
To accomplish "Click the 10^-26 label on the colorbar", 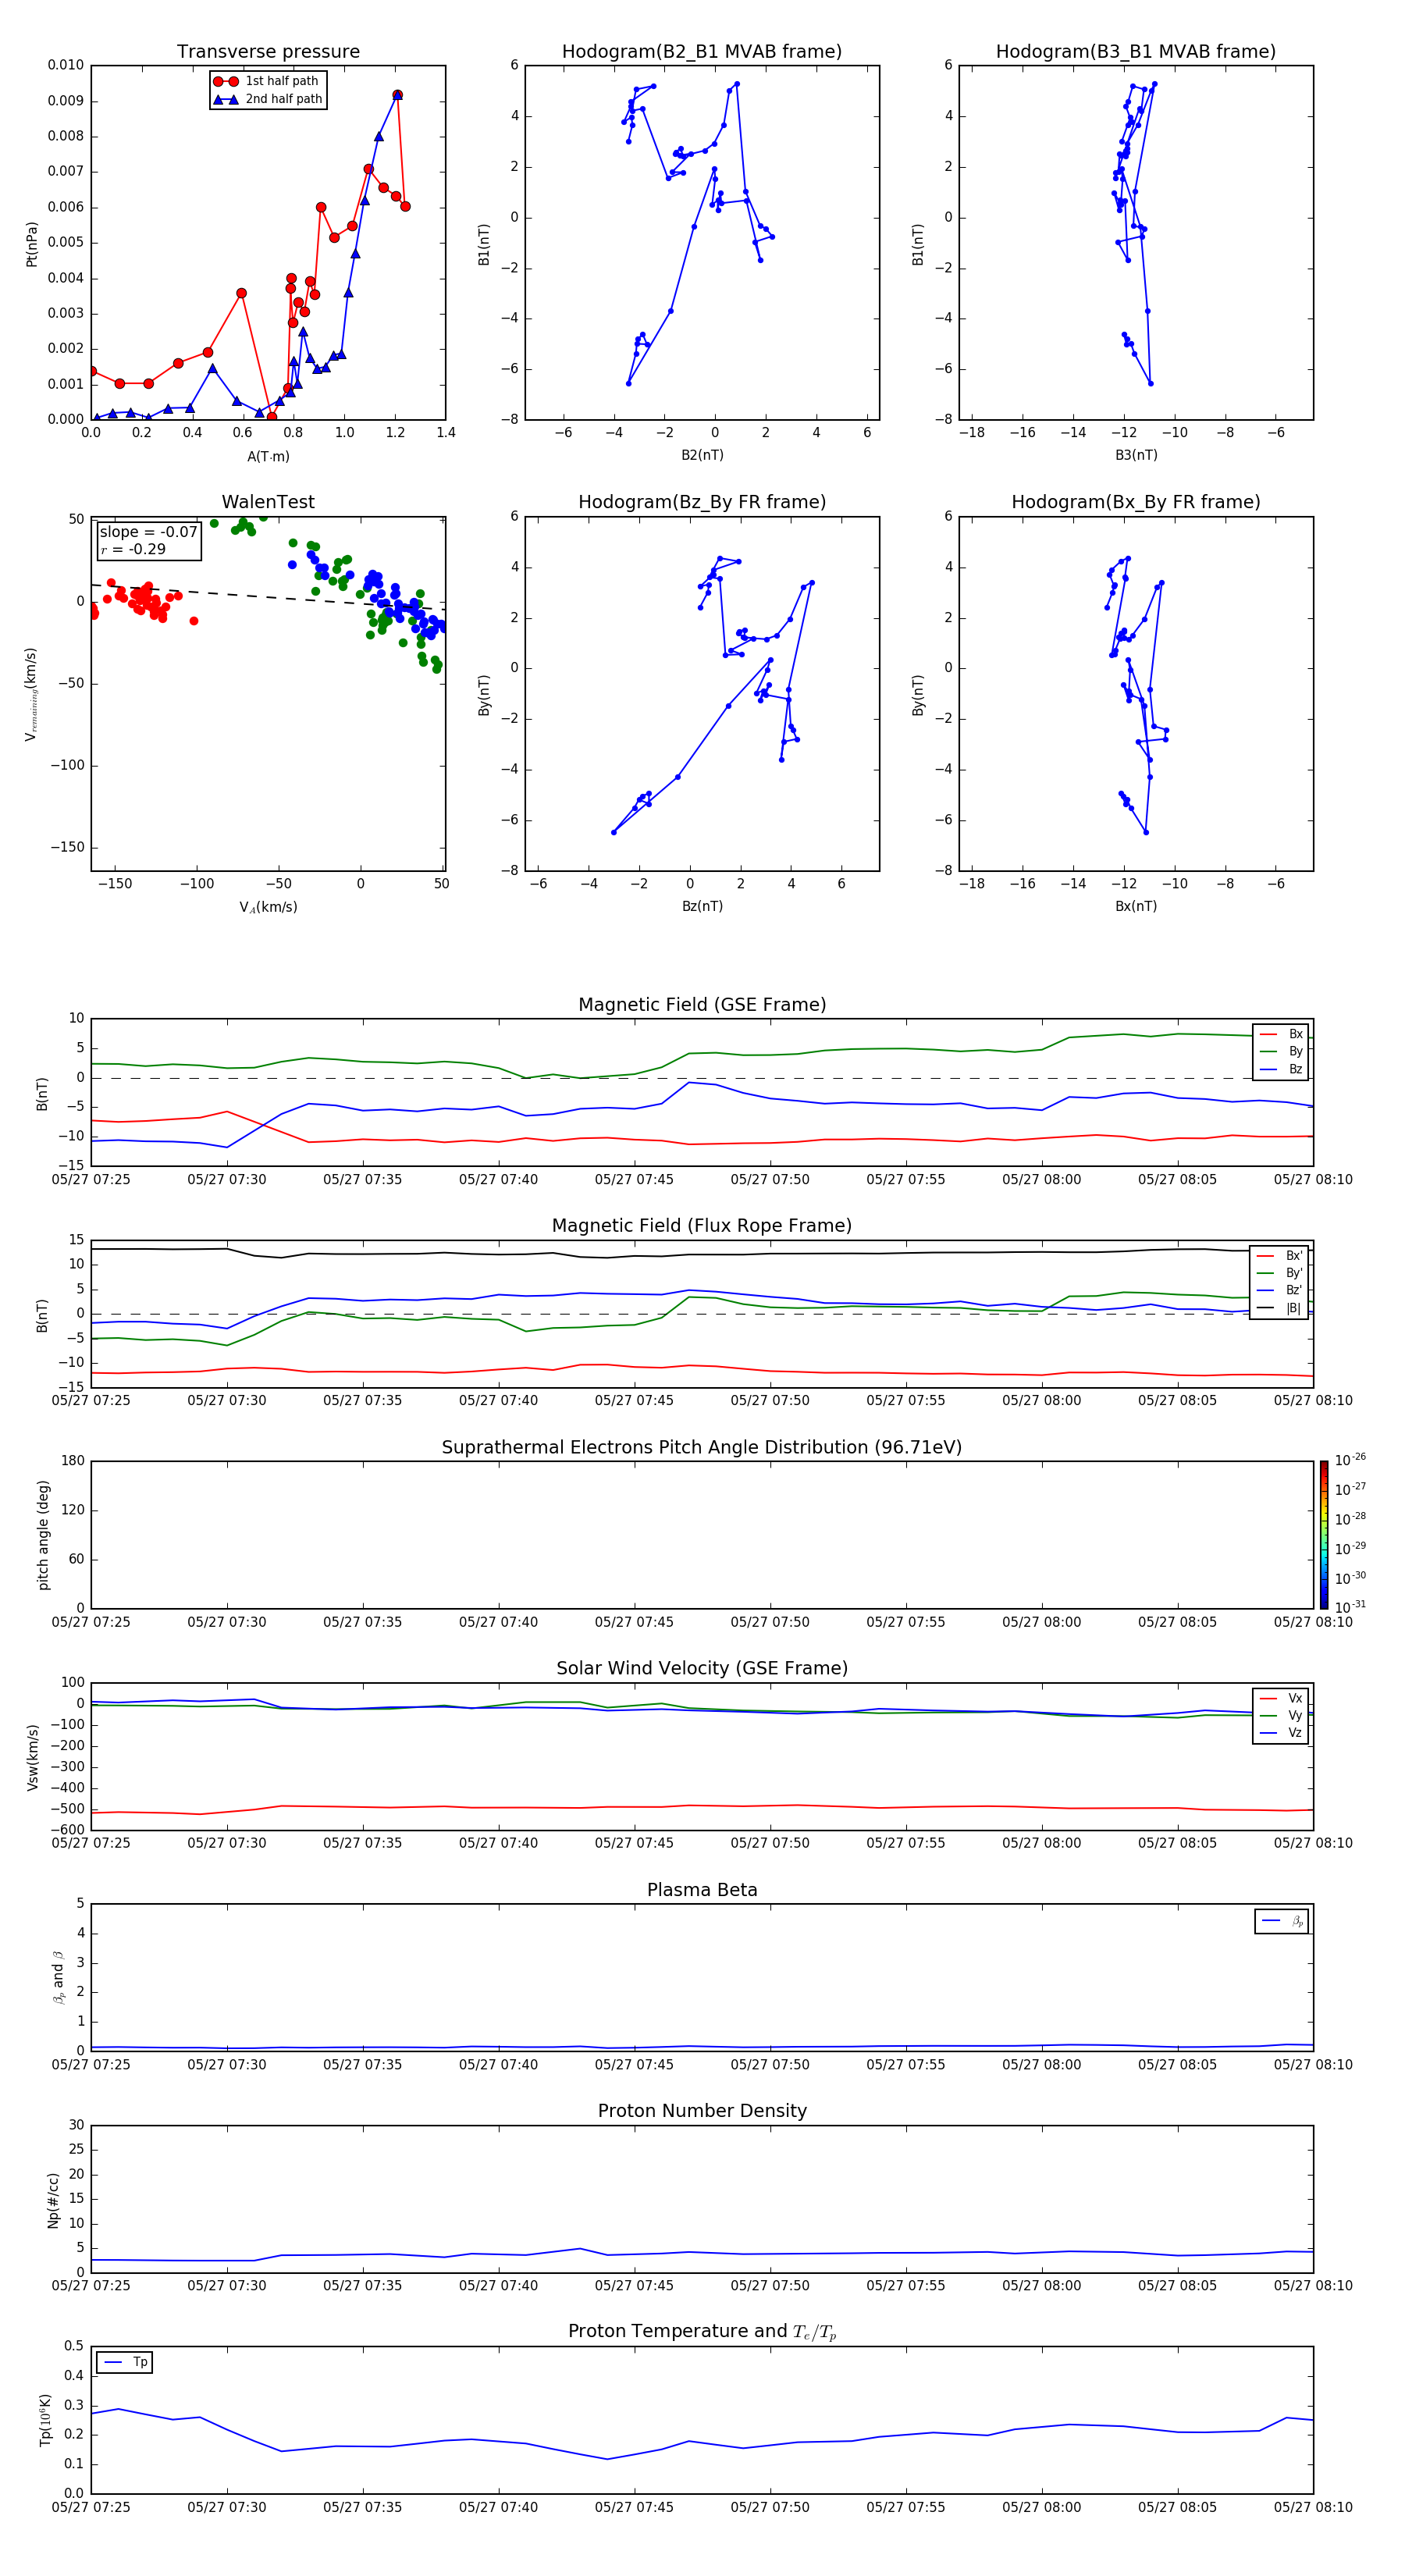I will point(1350,1460).
